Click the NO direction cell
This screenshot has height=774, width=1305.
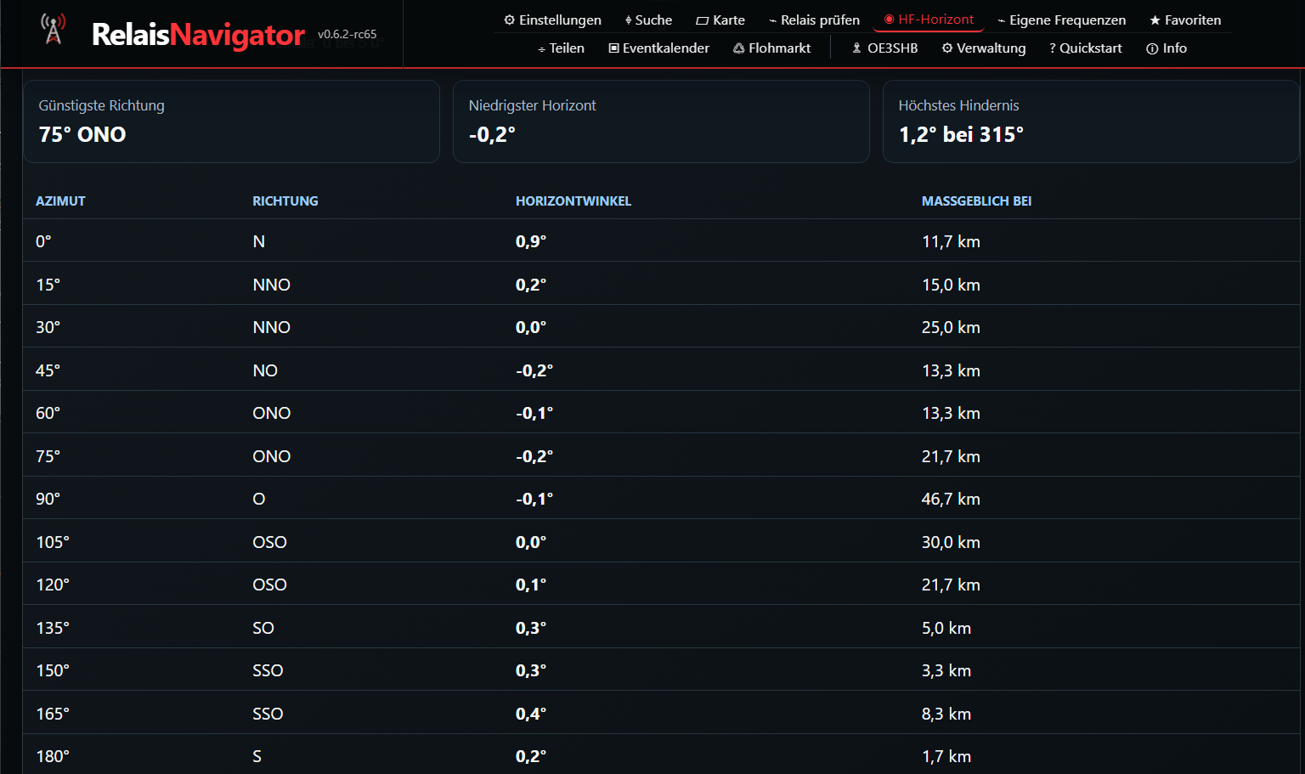coord(265,370)
